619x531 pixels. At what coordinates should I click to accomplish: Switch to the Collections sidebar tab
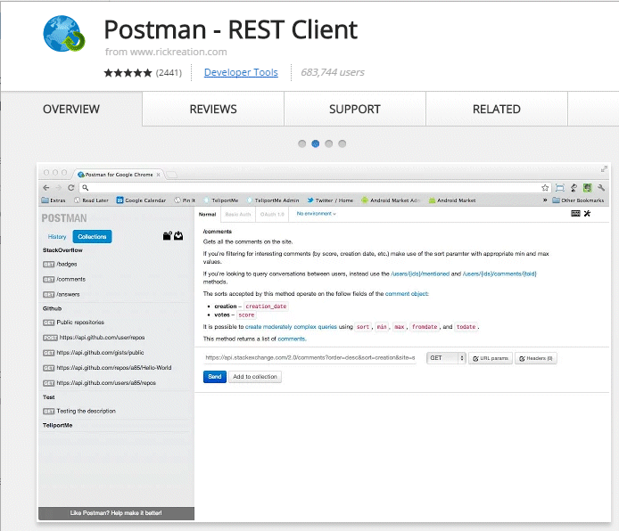(92, 236)
